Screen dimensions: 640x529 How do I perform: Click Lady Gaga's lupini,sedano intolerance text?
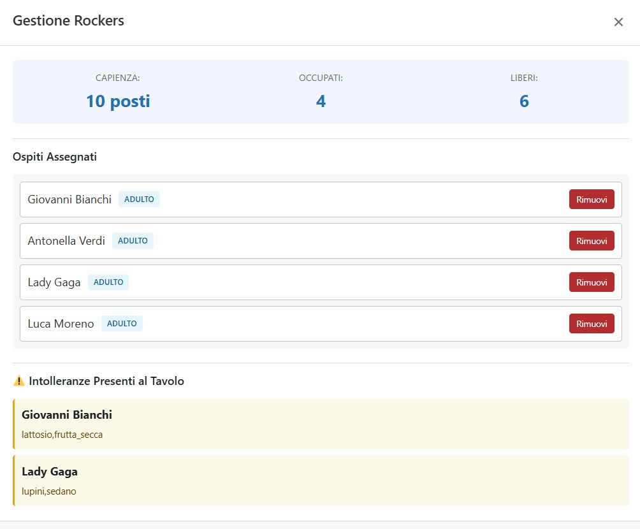[48, 491]
